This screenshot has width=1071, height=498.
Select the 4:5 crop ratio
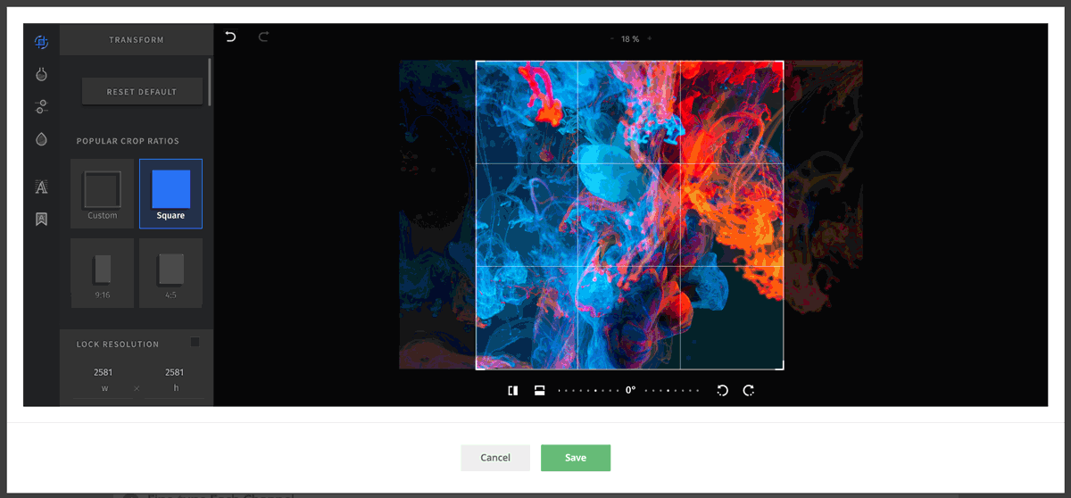click(170, 272)
